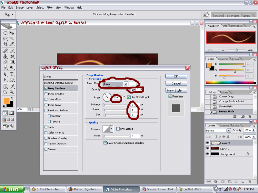258x193 pixels.
Task: Activate the Hand tool
Action: pos(5,92)
